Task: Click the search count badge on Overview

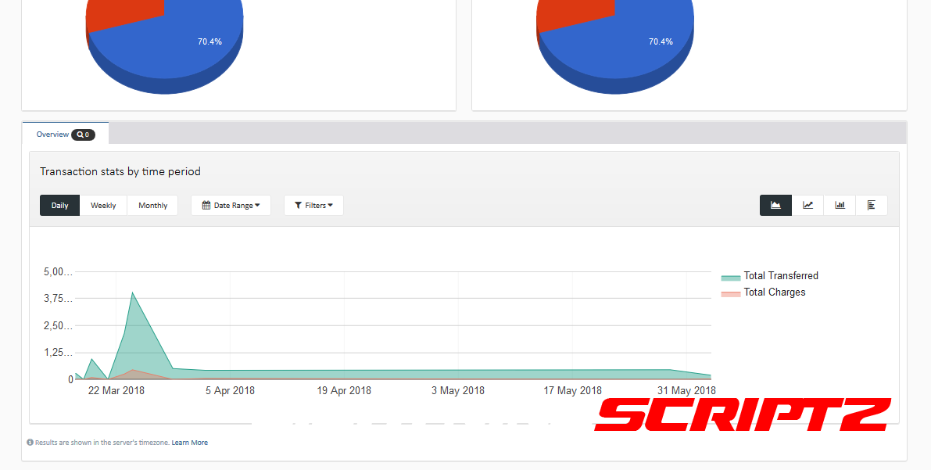Action: pyautogui.click(x=83, y=135)
